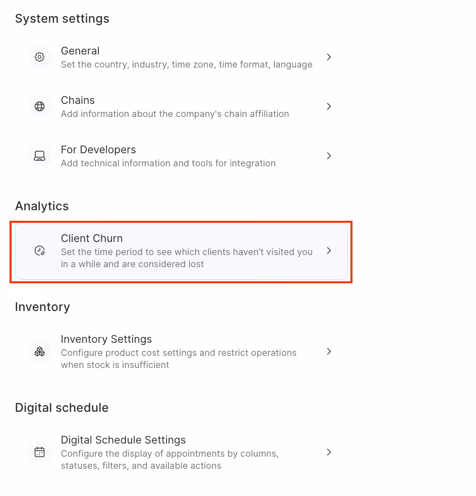Click the gear icon beside General
This screenshot has width=476, height=496.
tap(40, 57)
